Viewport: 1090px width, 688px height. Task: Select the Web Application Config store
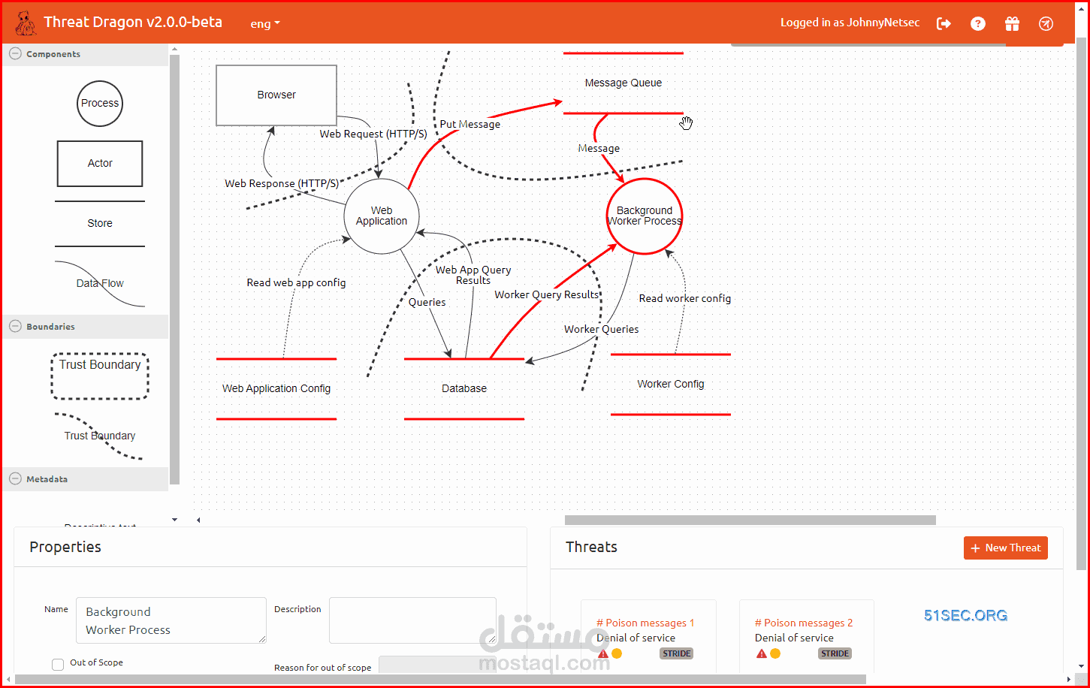click(x=276, y=389)
